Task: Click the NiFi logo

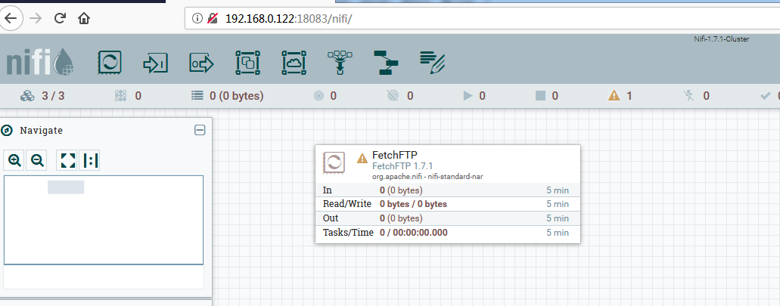Action: [x=40, y=62]
